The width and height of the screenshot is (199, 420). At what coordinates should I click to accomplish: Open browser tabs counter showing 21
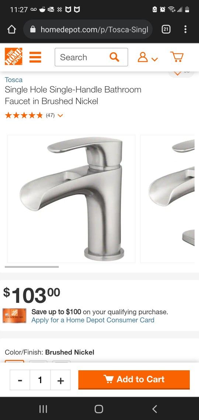(x=166, y=29)
